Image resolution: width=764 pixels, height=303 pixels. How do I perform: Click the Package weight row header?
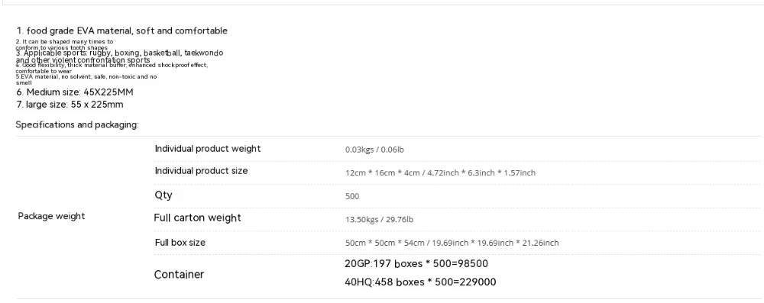pyautogui.click(x=51, y=216)
